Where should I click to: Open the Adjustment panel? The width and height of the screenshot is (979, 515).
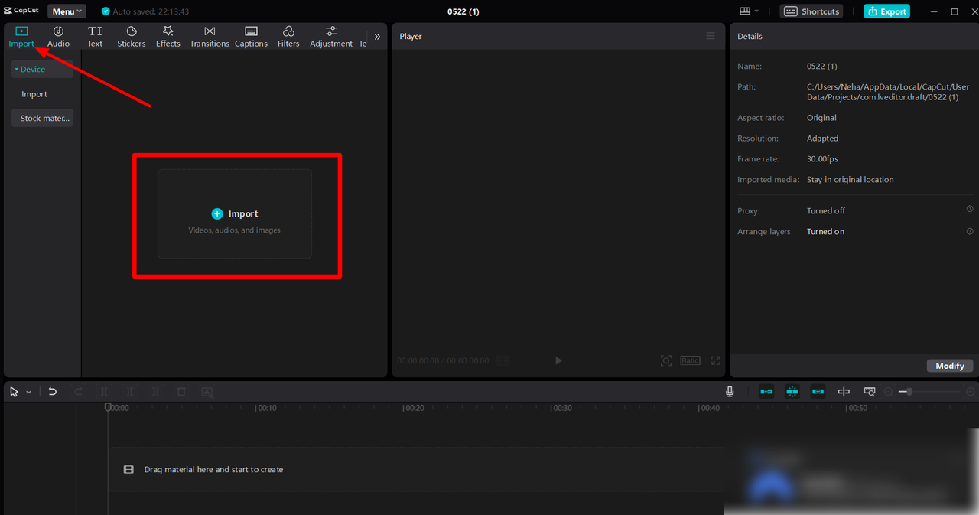coord(331,36)
